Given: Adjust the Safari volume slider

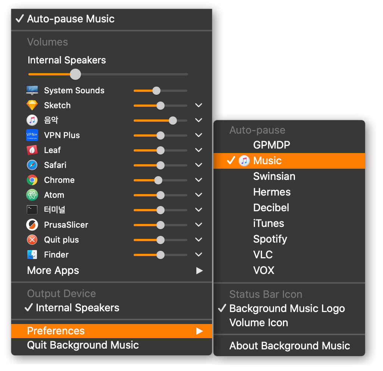Looking at the screenshot, I should pos(161,165).
